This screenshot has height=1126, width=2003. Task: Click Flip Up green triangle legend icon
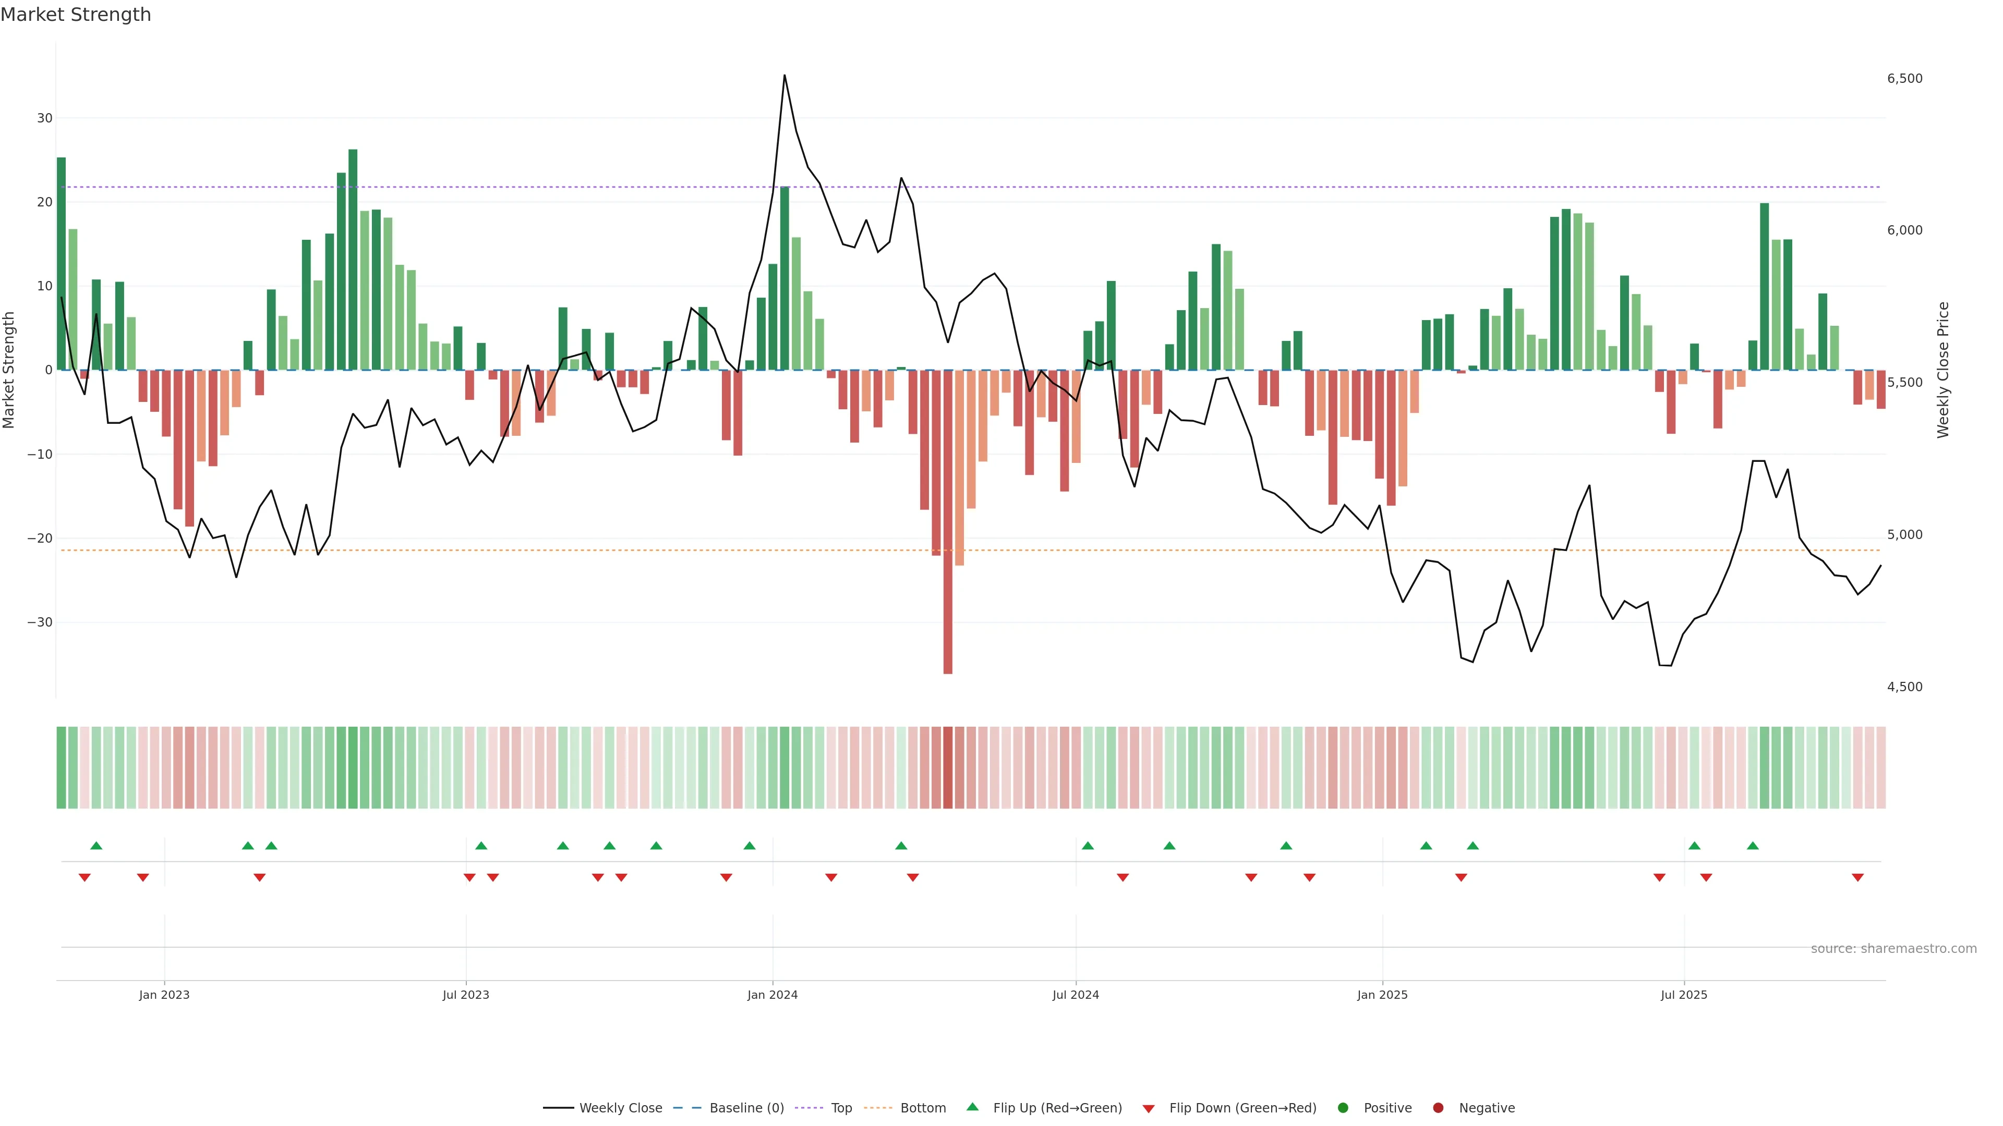pyautogui.click(x=972, y=1107)
